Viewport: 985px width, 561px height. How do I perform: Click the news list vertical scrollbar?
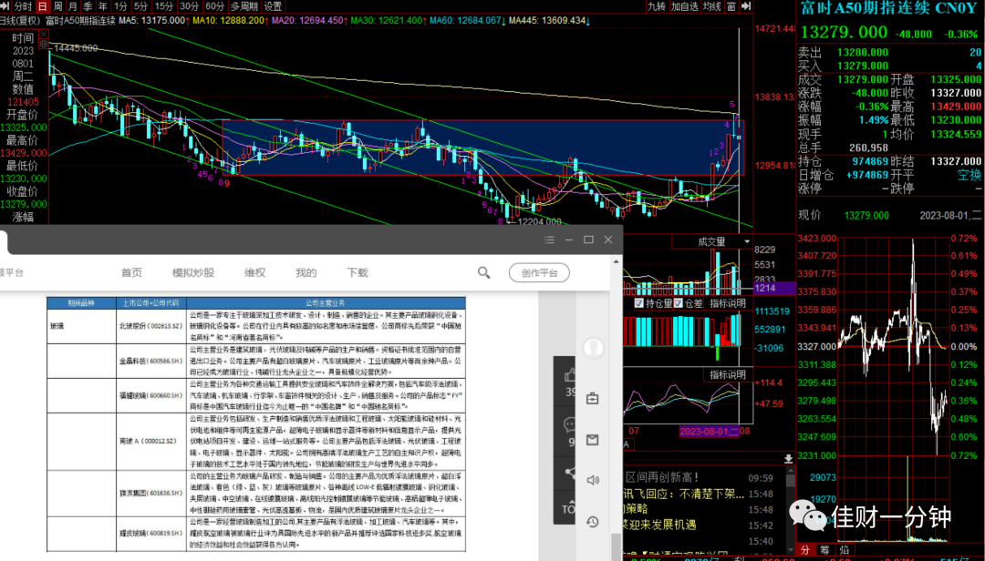pos(790,508)
